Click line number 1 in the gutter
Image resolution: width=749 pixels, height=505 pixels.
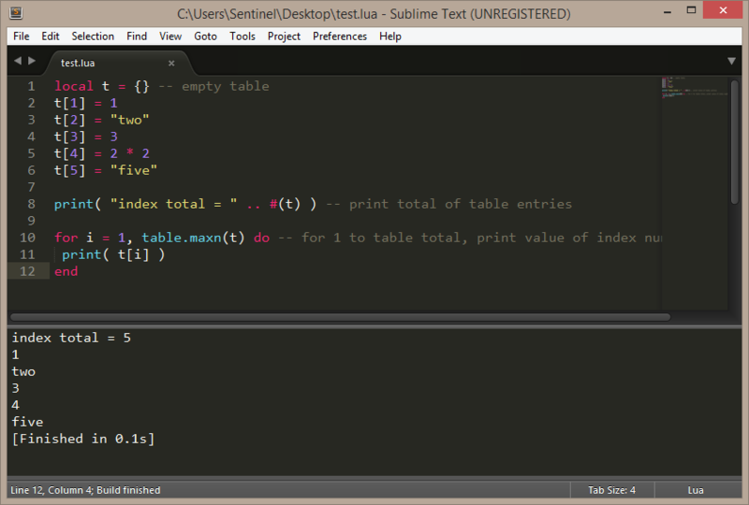click(31, 86)
